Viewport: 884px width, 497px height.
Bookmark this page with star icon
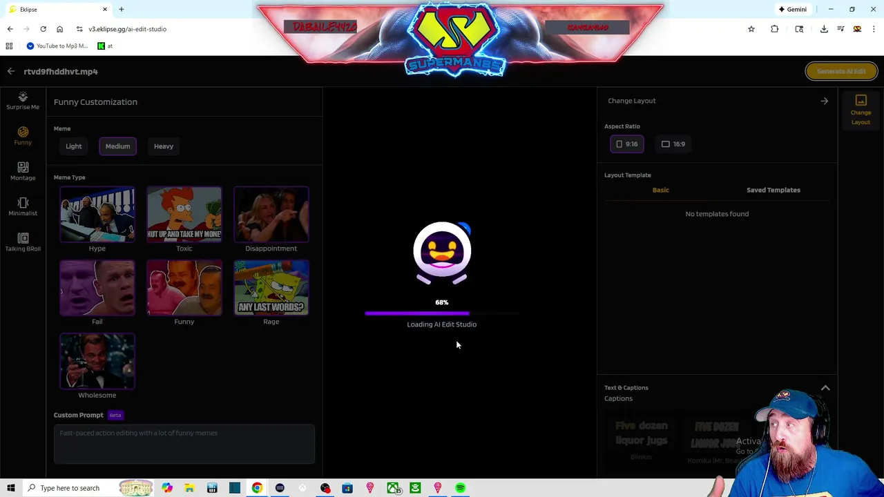point(751,29)
